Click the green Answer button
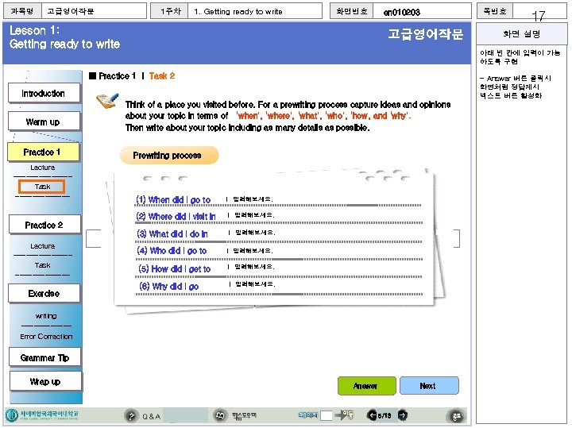Viewport: 572px width, 428px height. tap(366, 386)
